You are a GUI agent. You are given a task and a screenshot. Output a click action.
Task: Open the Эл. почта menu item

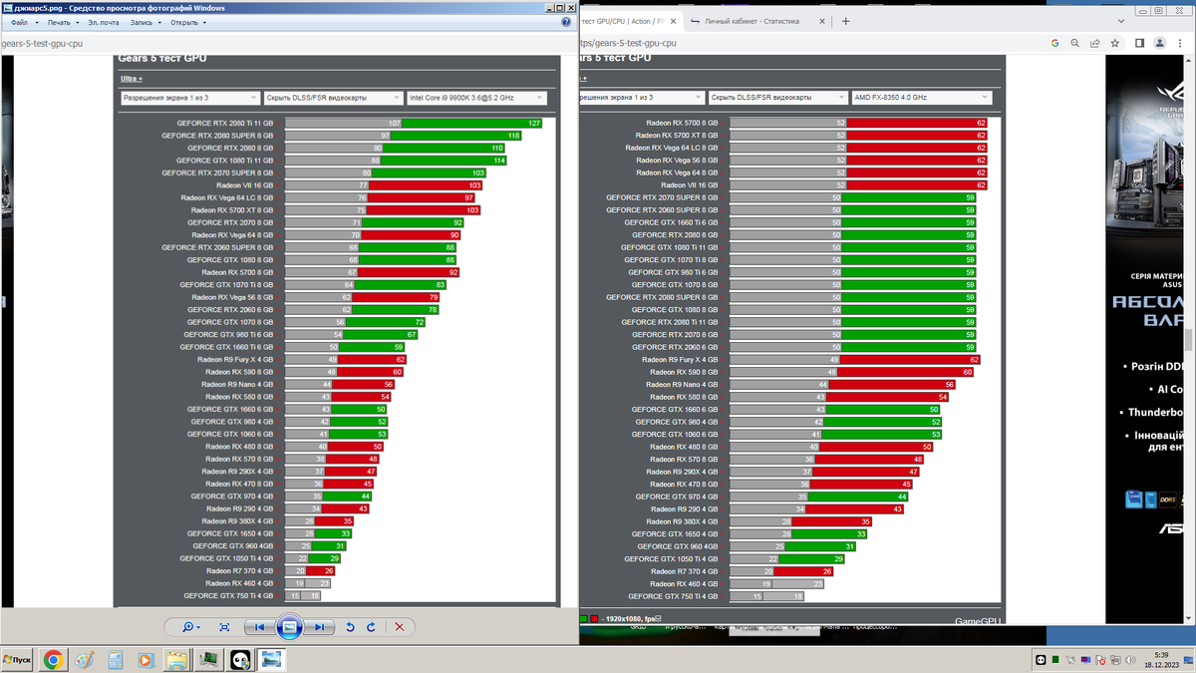[x=103, y=22]
